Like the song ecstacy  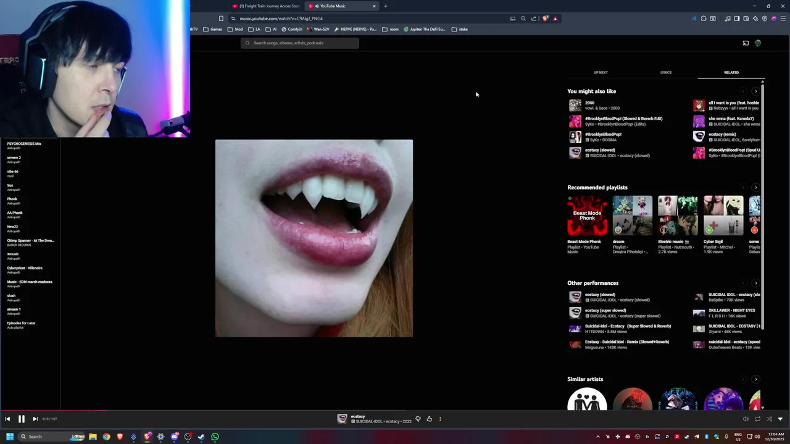click(x=429, y=419)
